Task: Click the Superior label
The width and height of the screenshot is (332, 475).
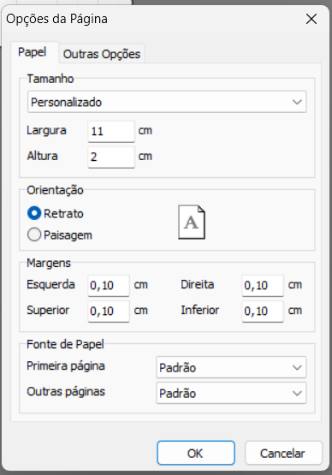Action: [48, 310]
